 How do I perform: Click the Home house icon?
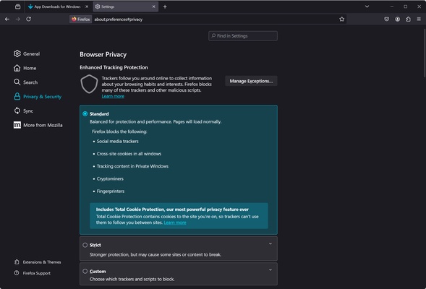pos(17,68)
